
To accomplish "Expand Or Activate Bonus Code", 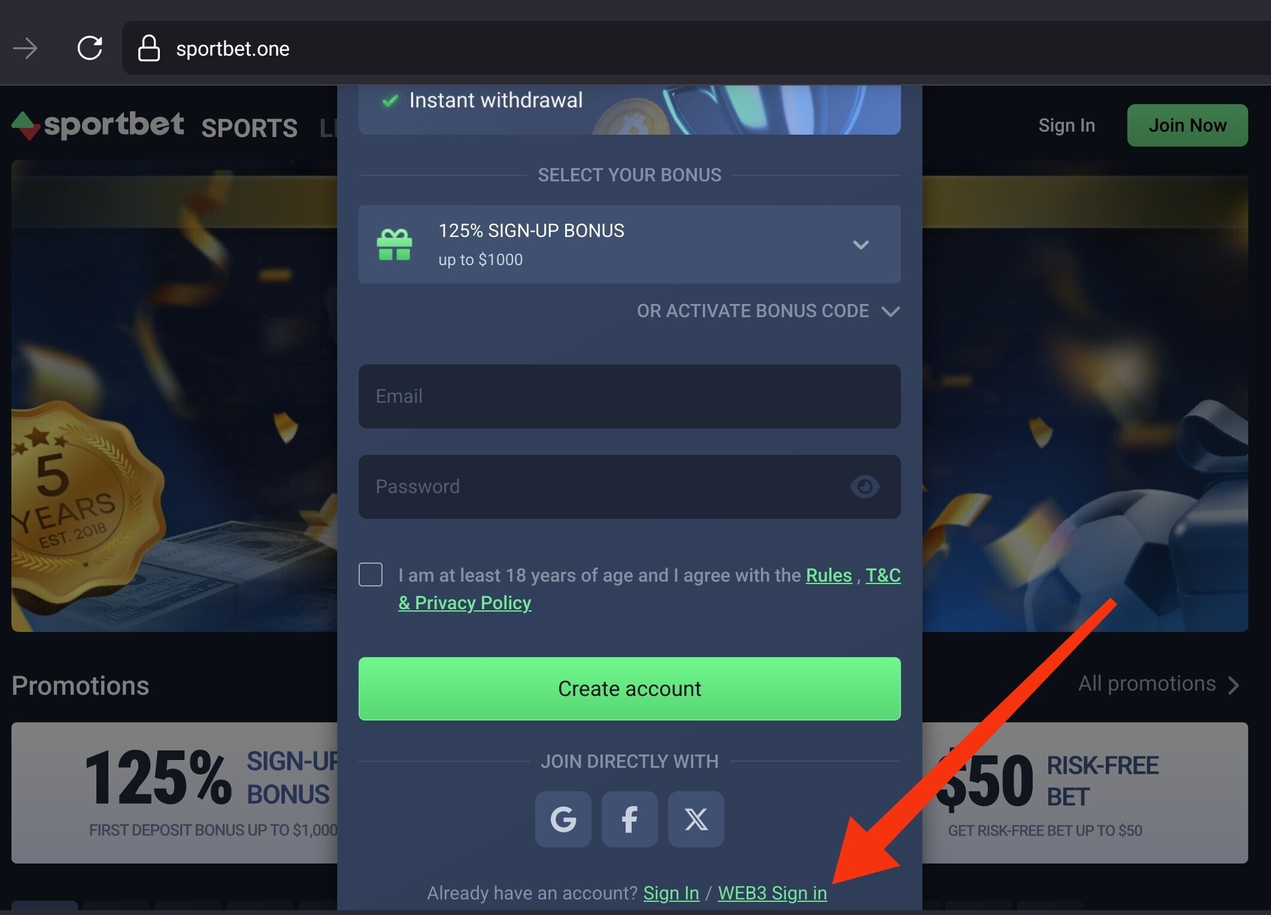I will point(768,311).
